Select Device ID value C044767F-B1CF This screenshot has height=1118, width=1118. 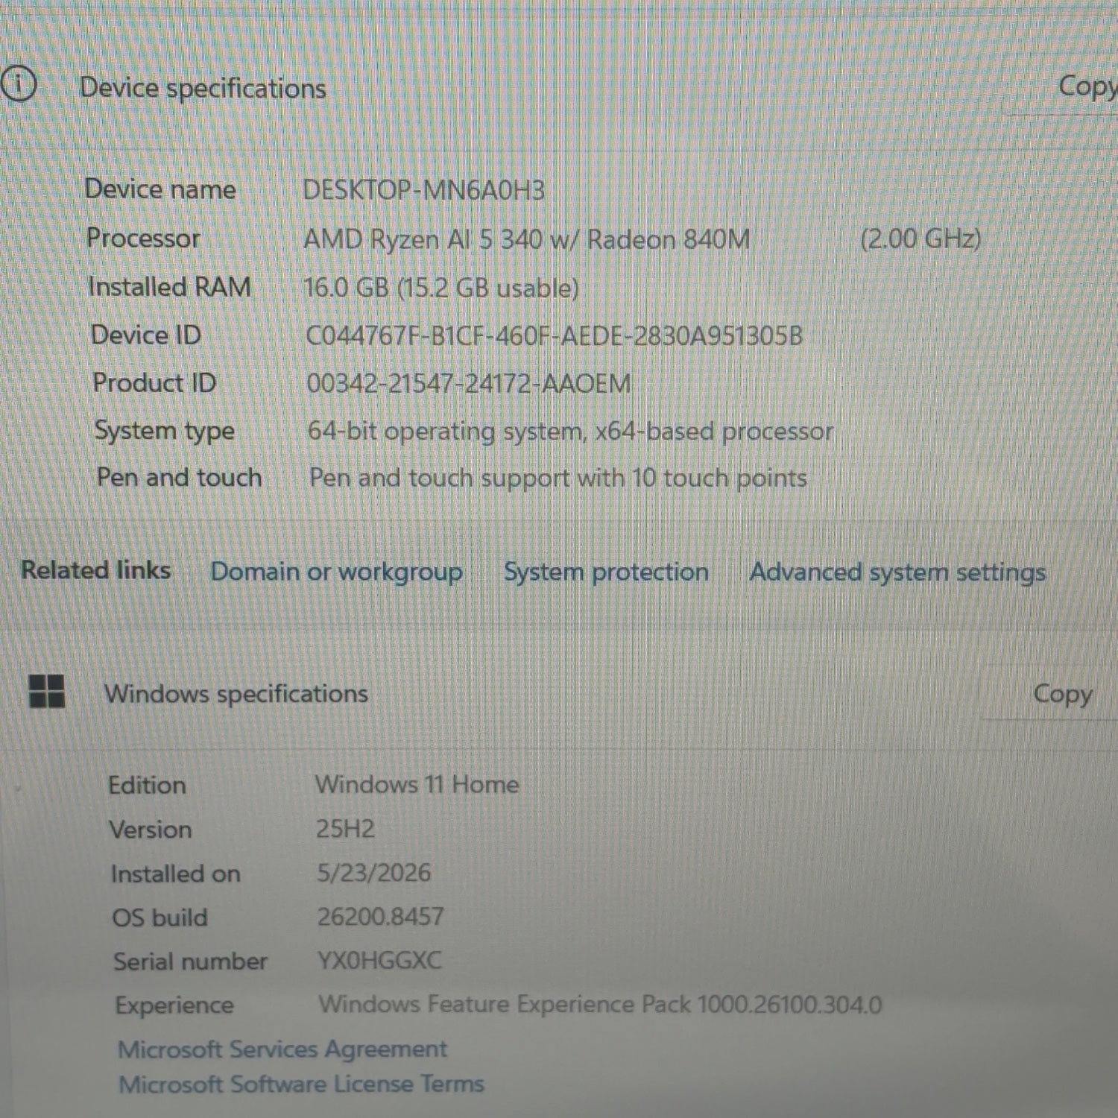[x=554, y=336]
